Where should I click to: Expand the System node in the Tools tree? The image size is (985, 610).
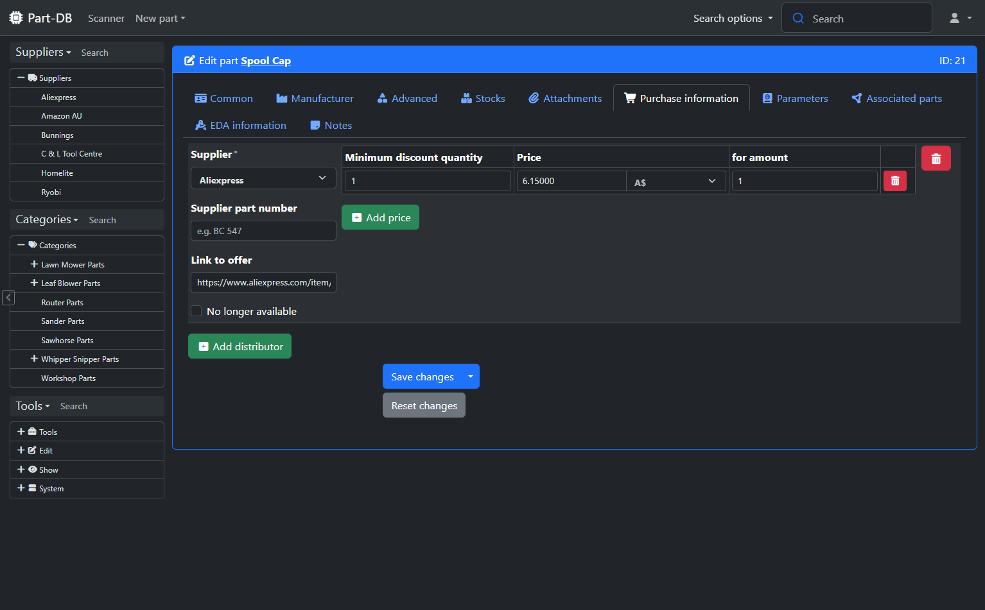pos(21,488)
